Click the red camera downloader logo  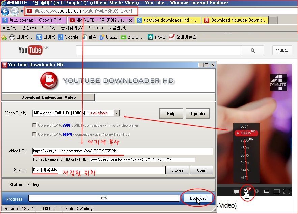point(49,80)
